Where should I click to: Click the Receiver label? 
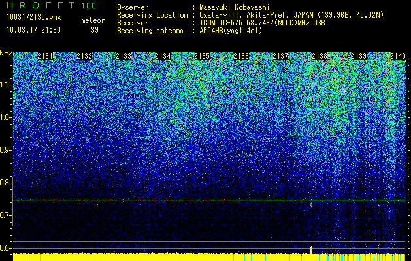133,23
